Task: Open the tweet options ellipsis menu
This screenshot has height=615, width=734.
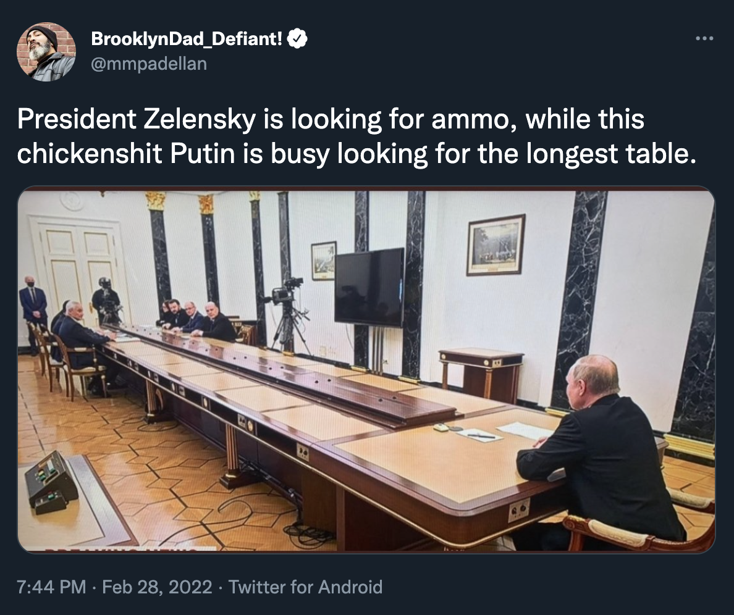Action: tap(704, 38)
